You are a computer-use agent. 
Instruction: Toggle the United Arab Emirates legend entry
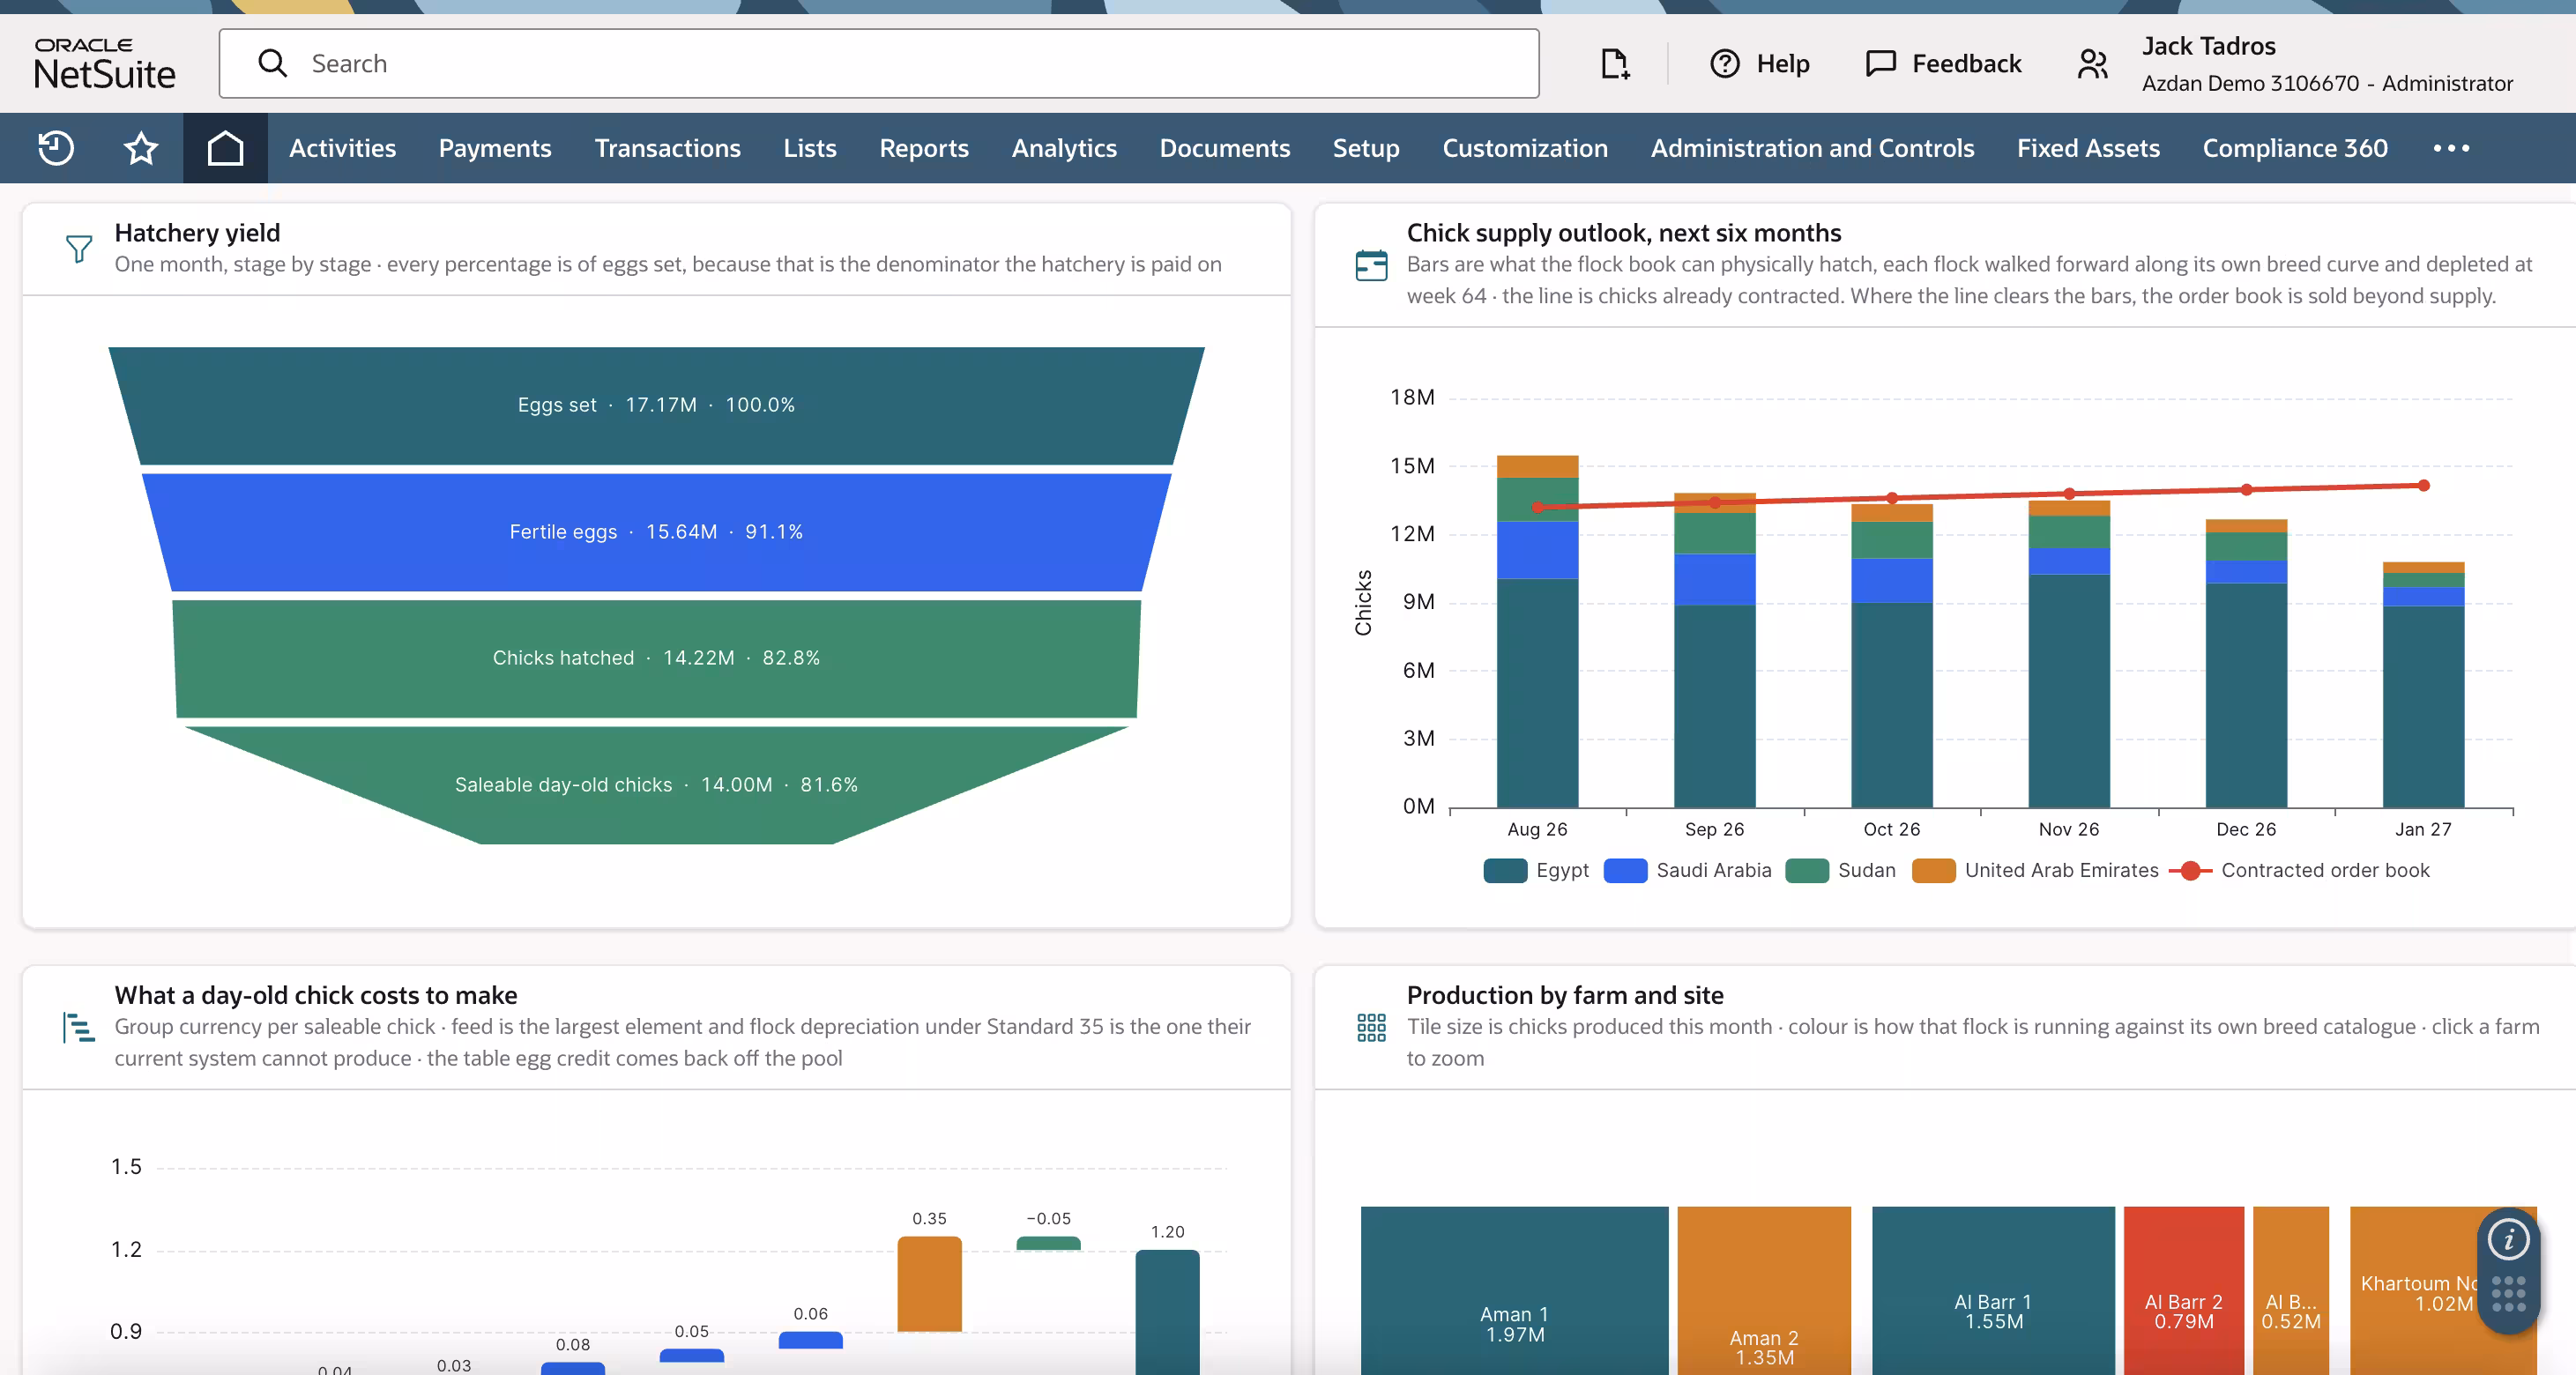2035,870
